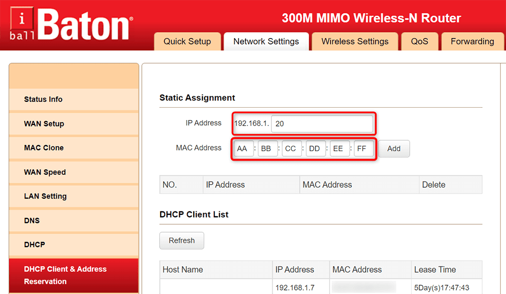The width and height of the screenshot is (506, 294).
Task: Open LAN Setting page
Action: [x=74, y=196]
